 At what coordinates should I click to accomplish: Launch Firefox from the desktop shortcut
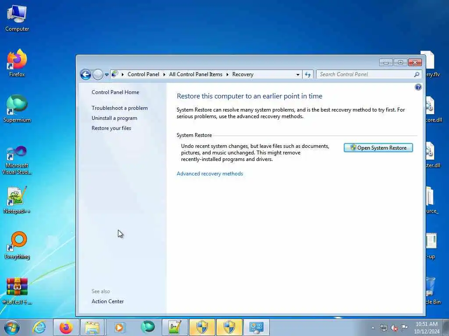click(17, 63)
